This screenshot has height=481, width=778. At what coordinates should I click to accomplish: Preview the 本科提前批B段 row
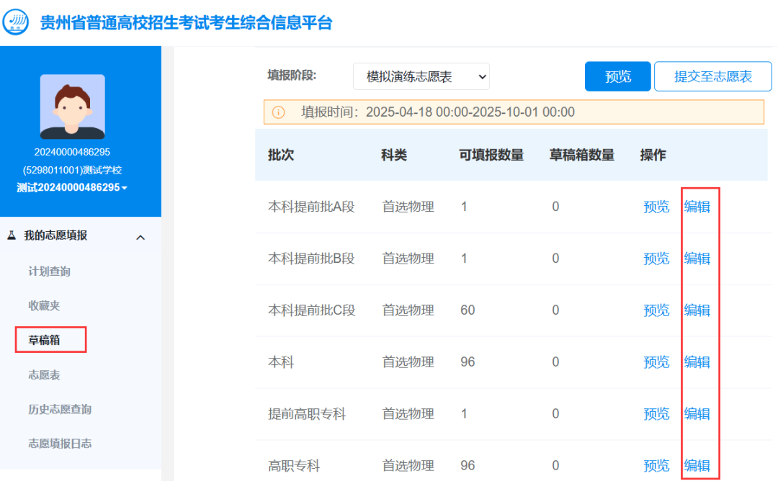656,259
